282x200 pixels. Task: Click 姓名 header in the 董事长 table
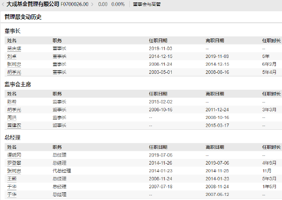(x=12, y=41)
